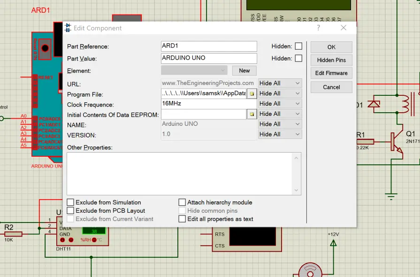The image size is (420, 277).
Task: Browse for EEPROM contents file folder icon
Action: [252, 114]
